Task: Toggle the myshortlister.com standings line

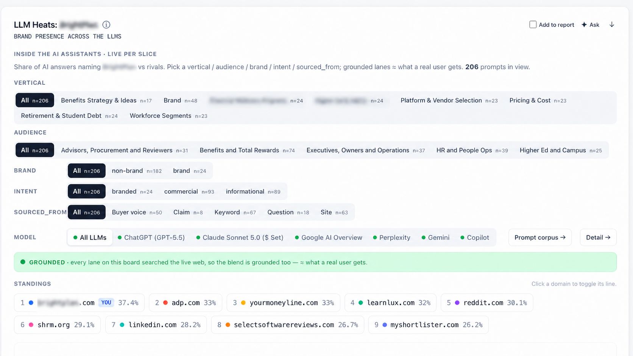Action: 428,325
